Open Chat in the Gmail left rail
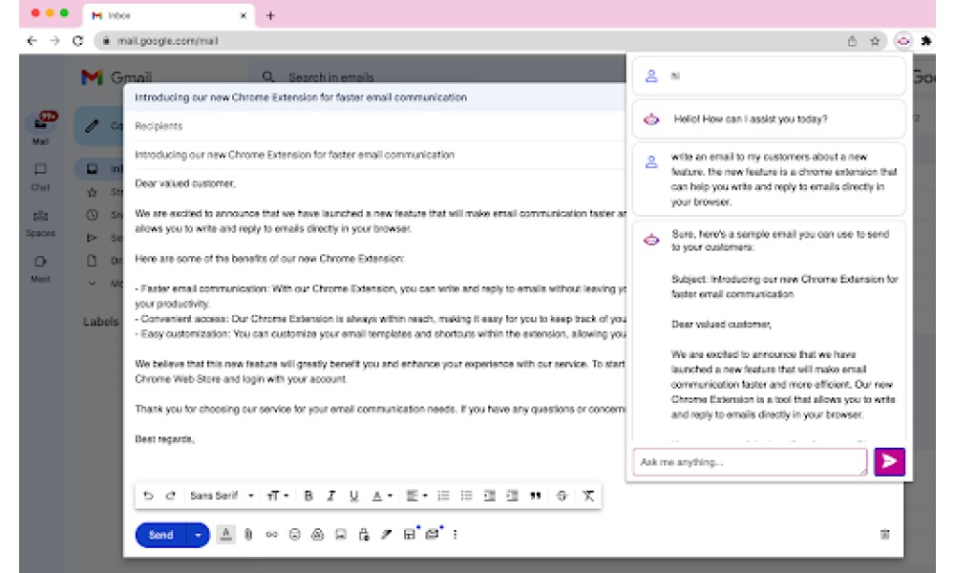Screen dimensions: 955x573 41,178
